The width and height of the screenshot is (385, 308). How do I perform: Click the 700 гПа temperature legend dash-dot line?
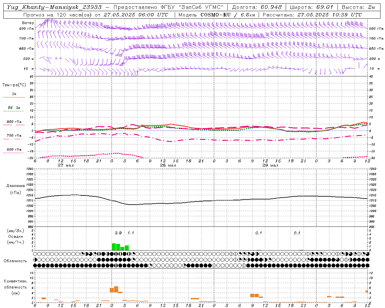(x=14, y=139)
